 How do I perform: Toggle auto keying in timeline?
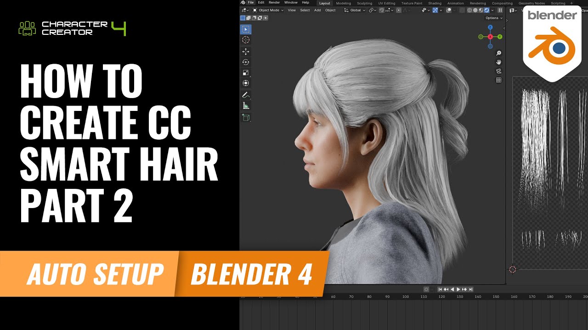(426, 289)
